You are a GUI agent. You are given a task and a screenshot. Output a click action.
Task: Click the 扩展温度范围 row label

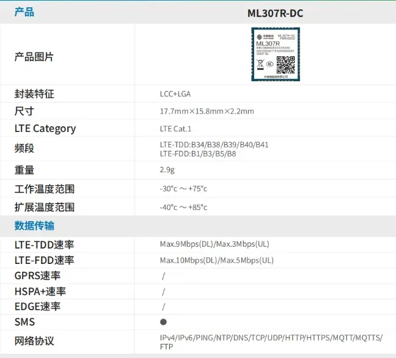tap(45, 207)
